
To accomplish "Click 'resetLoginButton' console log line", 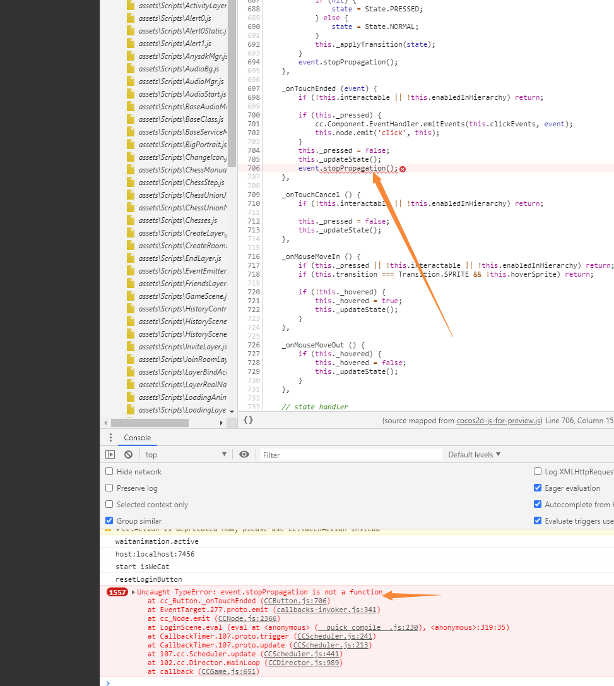I will click(148, 579).
